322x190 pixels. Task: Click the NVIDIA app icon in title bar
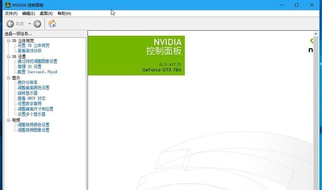tap(8, 5)
